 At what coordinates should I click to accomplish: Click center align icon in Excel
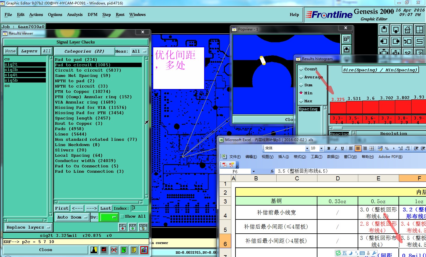[x=358, y=148]
